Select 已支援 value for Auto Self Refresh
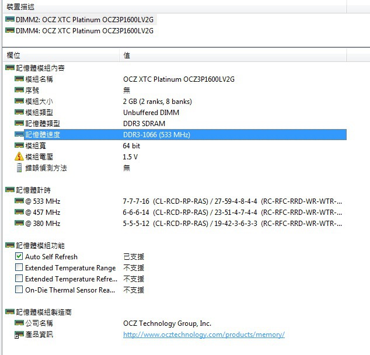 (134, 257)
